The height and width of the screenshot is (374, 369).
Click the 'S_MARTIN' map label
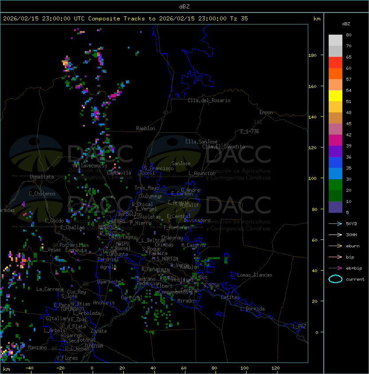tap(167, 259)
